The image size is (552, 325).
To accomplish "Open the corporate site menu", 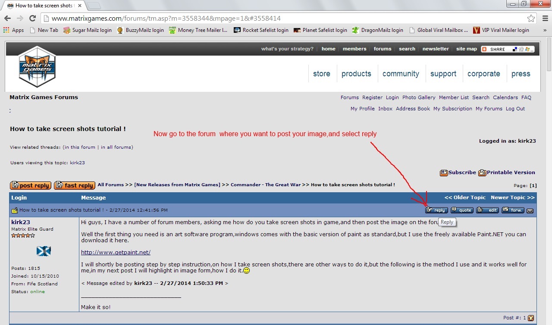I will (484, 74).
